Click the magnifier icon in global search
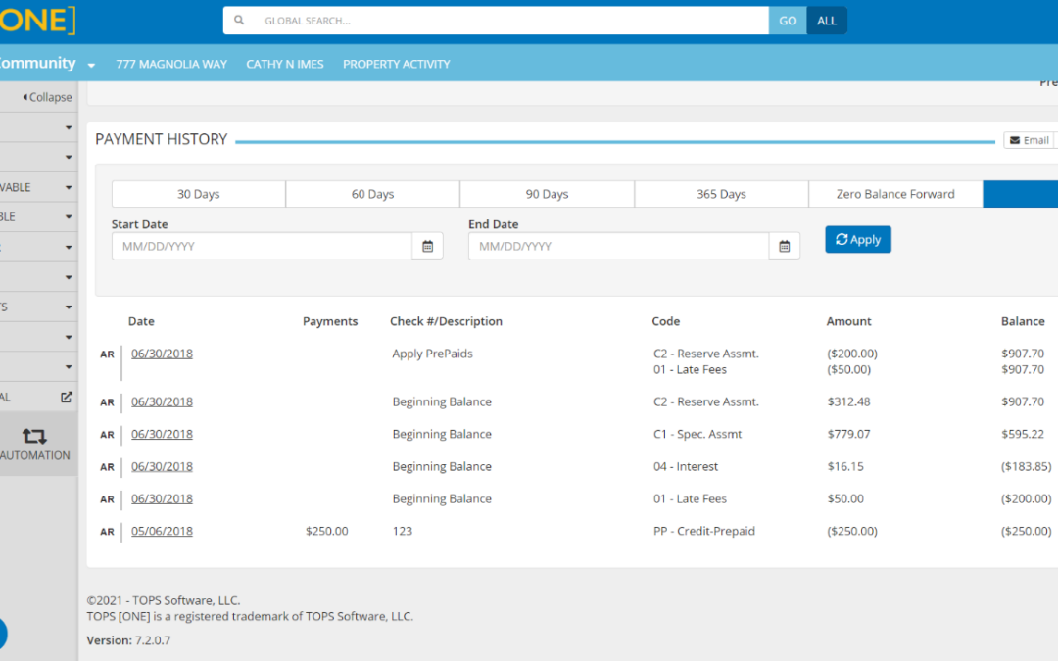This screenshot has width=1058, height=661. pyautogui.click(x=239, y=21)
